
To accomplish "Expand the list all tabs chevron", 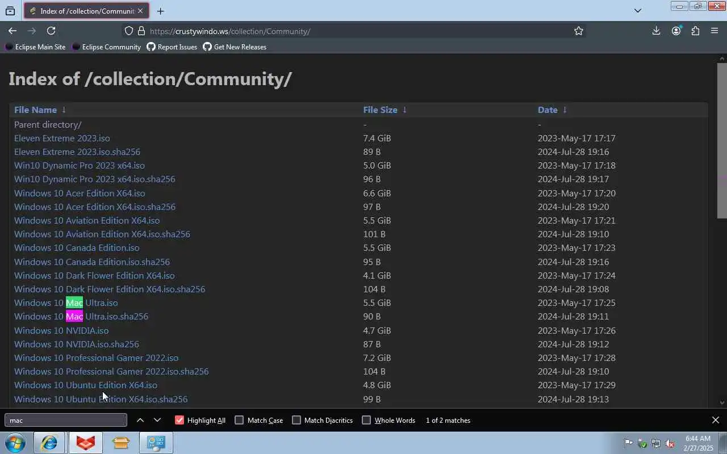I will [638, 11].
